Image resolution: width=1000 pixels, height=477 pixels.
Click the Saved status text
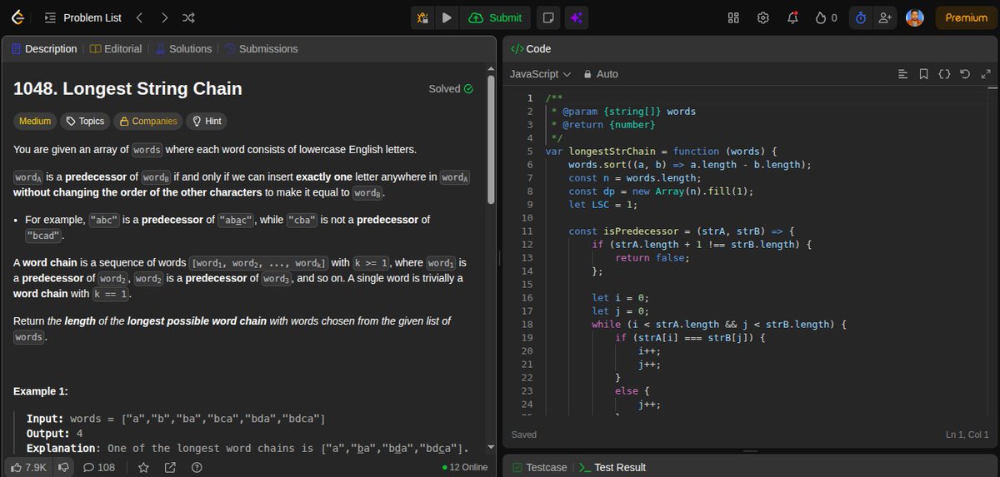[524, 435]
